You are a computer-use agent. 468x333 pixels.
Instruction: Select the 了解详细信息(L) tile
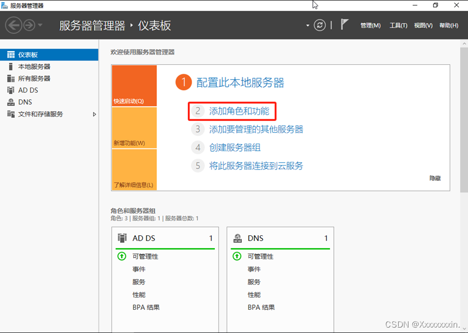134,170
